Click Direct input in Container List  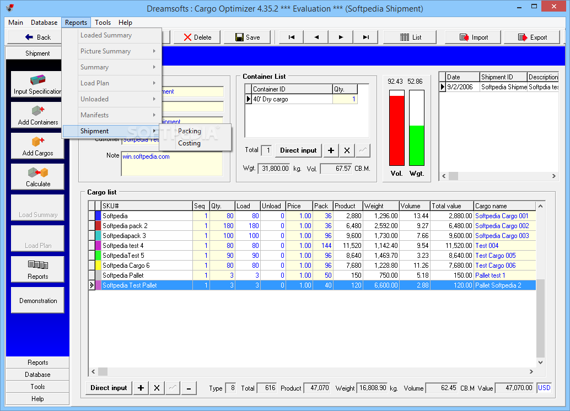point(298,150)
